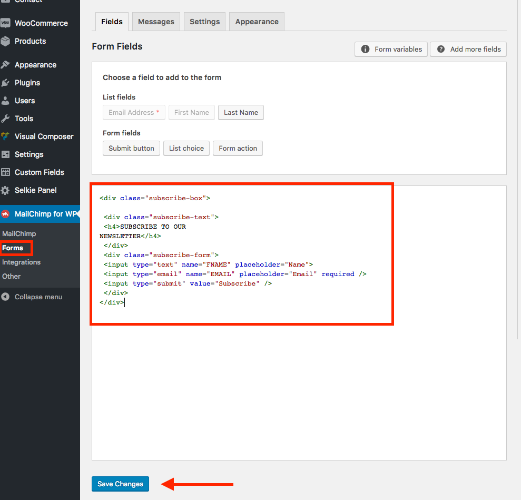This screenshot has width=521, height=500.
Task: Switch to the Appearance tab
Action: click(x=257, y=22)
